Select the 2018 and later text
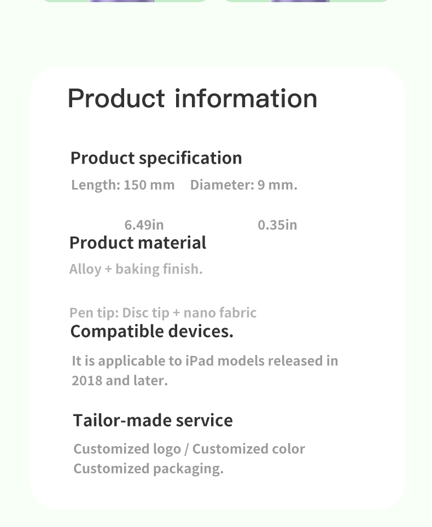Screen dimensions: 432x527 120,380
